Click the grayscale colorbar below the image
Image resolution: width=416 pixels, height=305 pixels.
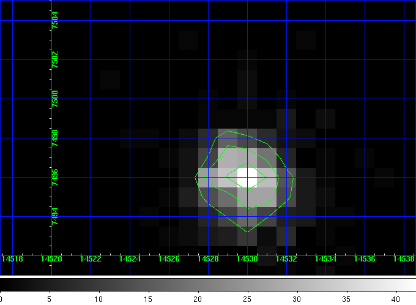[x=208, y=285]
